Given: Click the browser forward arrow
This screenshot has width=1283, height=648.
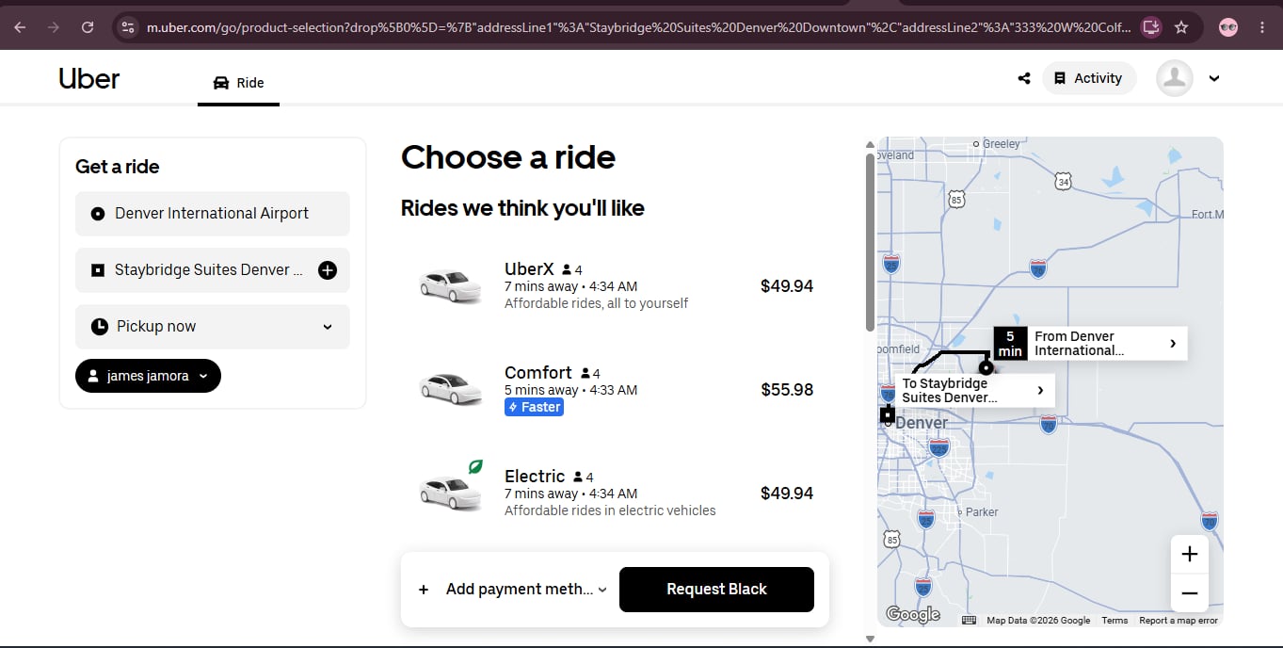Looking at the screenshot, I should pyautogui.click(x=54, y=27).
